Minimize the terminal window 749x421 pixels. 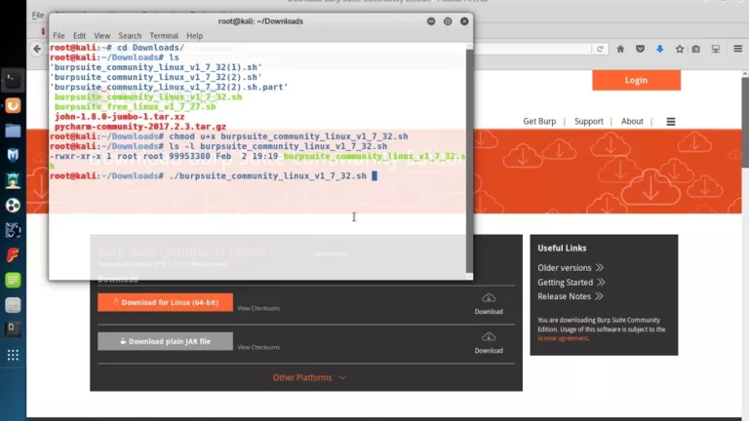pyautogui.click(x=431, y=21)
